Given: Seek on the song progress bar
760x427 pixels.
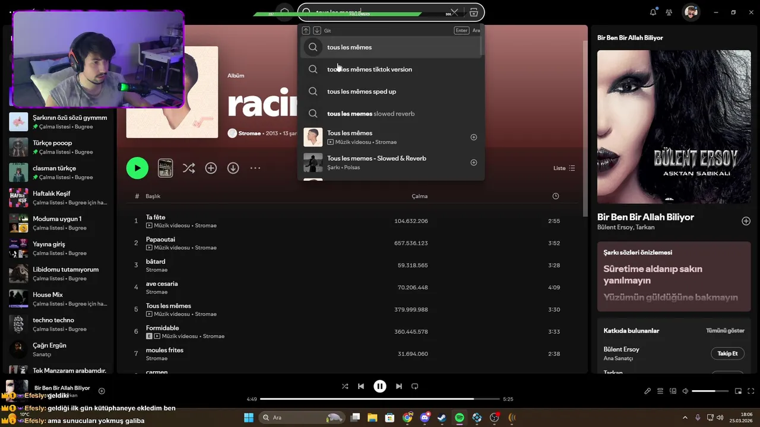Looking at the screenshot, I should tap(379, 399).
